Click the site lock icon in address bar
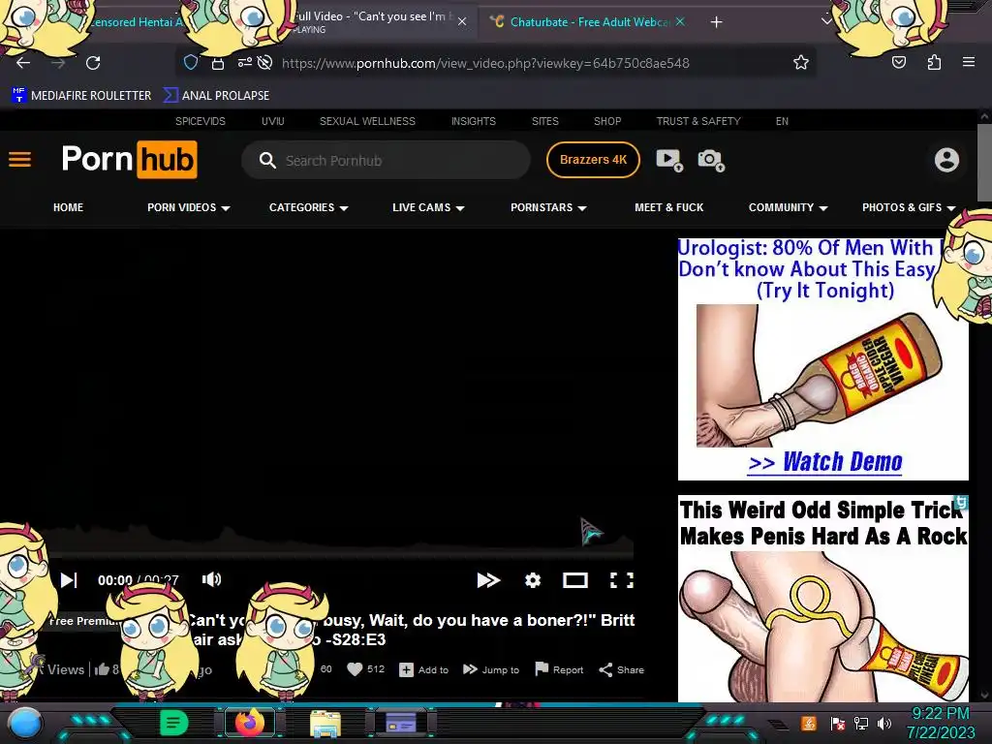The image size is (992, 744). 218,63
